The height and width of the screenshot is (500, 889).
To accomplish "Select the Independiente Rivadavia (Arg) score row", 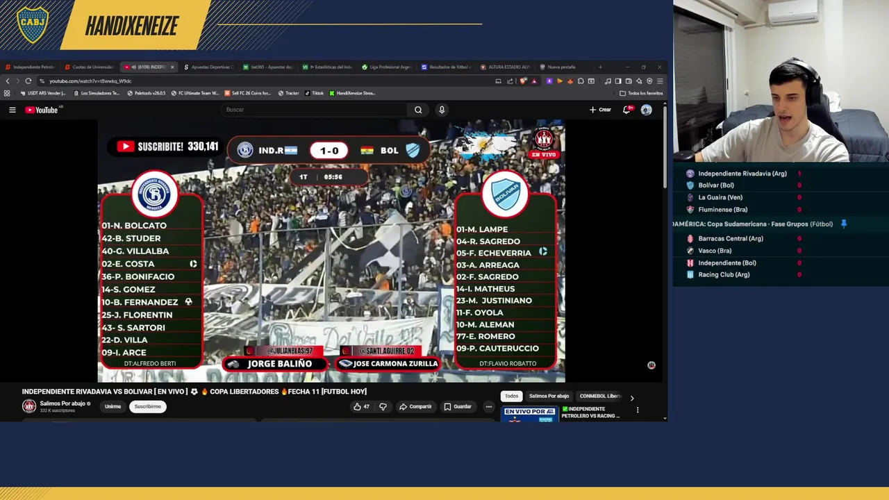I will 781,174.
